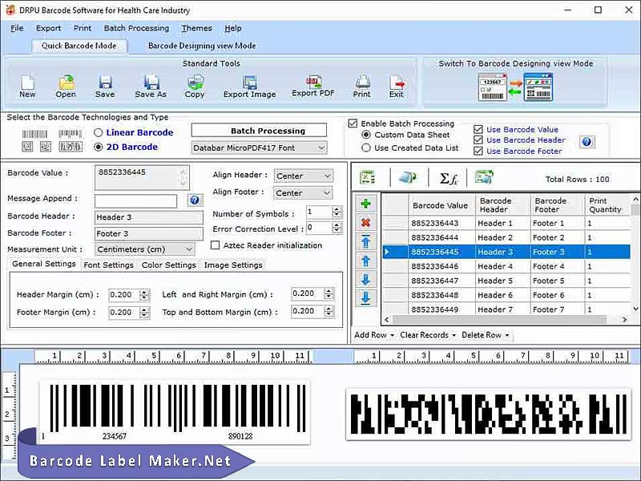Toggle Use Barcode Header checkbox
Viewport: 641px width, 481px height.
coord(478,139)
